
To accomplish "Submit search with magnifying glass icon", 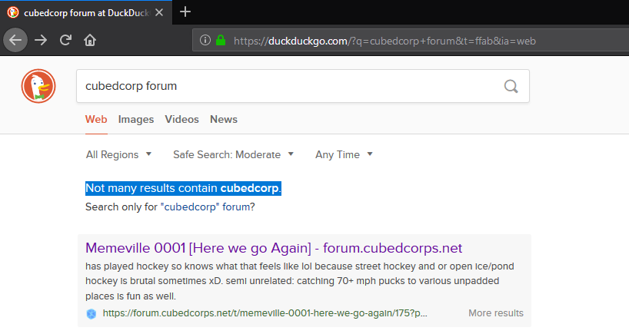I will (511, 86).
